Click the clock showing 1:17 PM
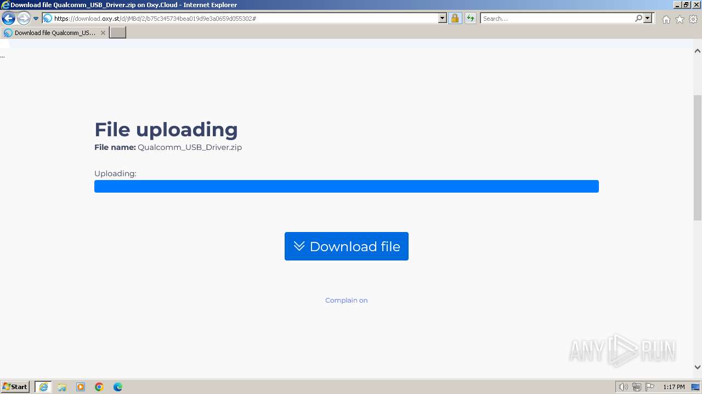Image resolution: width=702 pixels, height=394 pixels. click(x=674, y=387)
